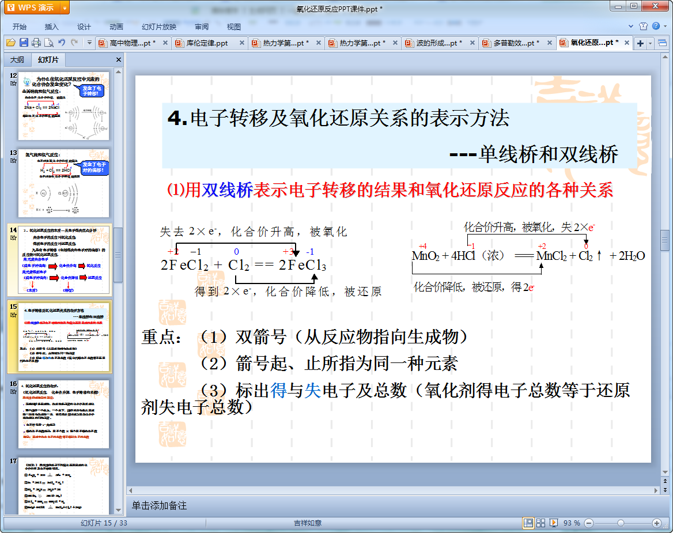This screenshot has height=533, width=673.
Task: Click the Redo arrow icon
Action: click(x=75, y=43)
